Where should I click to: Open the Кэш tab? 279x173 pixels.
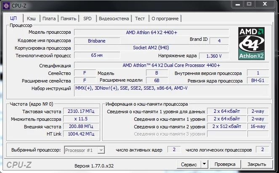click(31, 19)
